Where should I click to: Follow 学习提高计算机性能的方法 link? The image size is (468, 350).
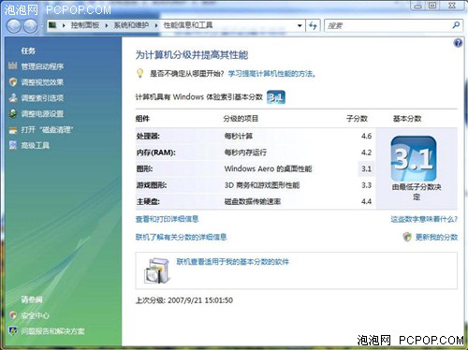tap(271, 74)
